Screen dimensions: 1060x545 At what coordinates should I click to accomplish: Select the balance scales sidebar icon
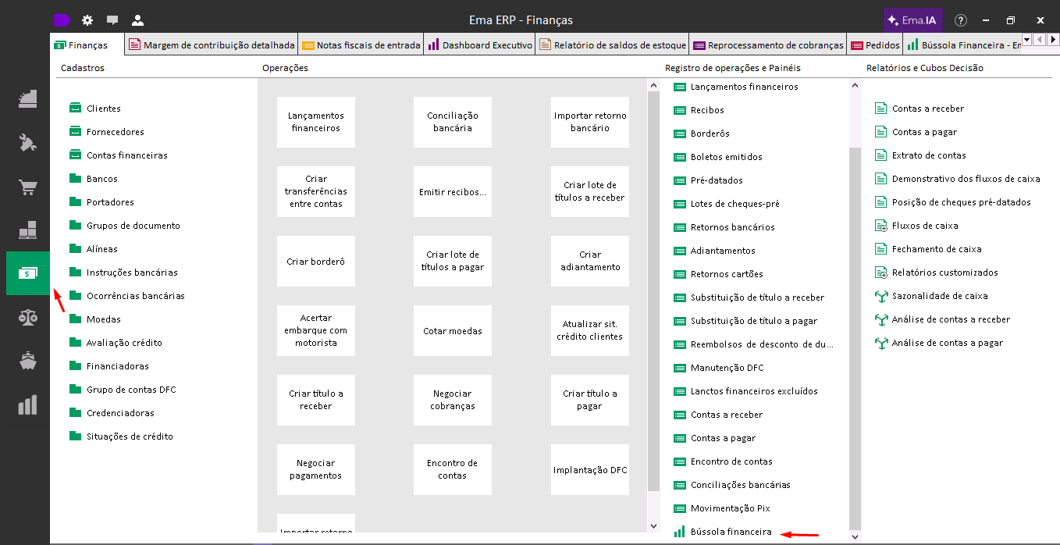28,317
